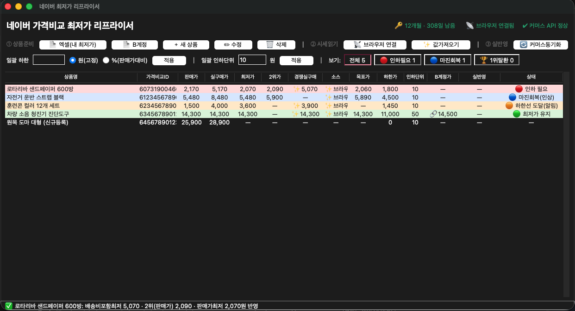Click the 상태 column header

[x=531, y=77]
